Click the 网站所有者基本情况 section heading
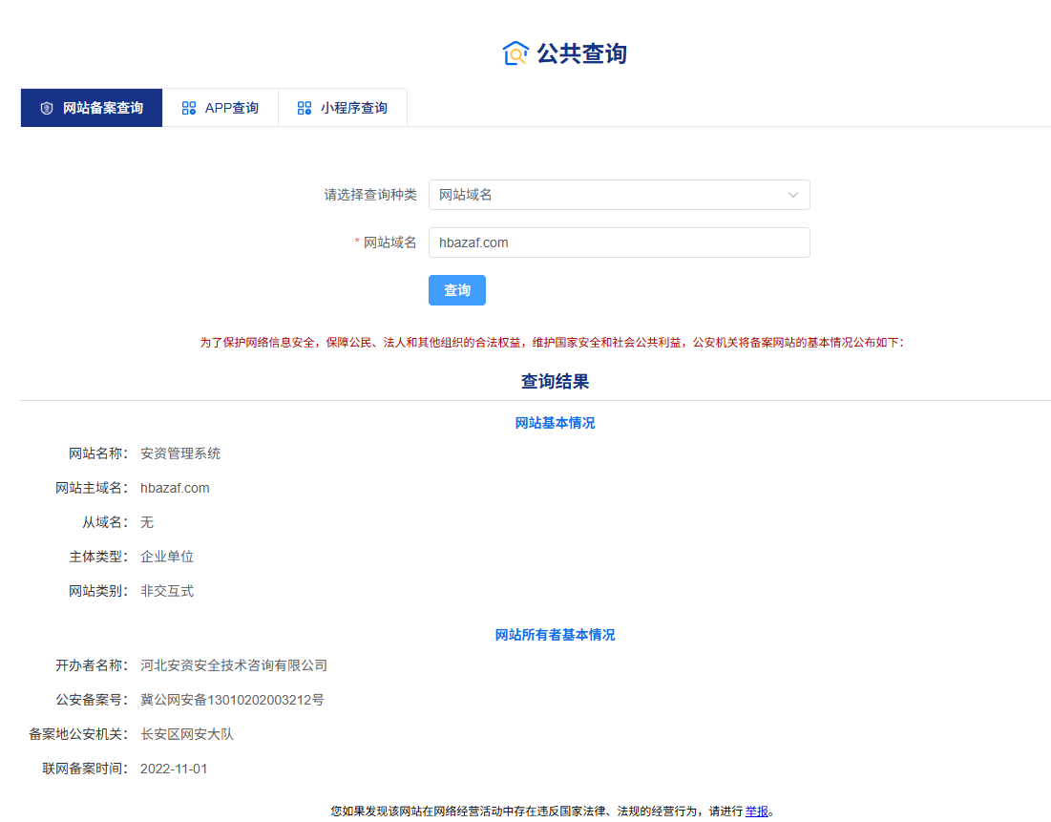Image resolution: width=1051 pixels, height=822 pixels. (555, 635)
